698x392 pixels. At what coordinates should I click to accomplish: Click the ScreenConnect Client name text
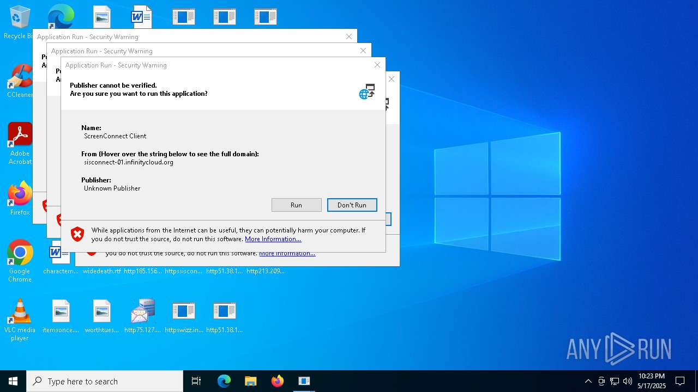click(115, 136)
